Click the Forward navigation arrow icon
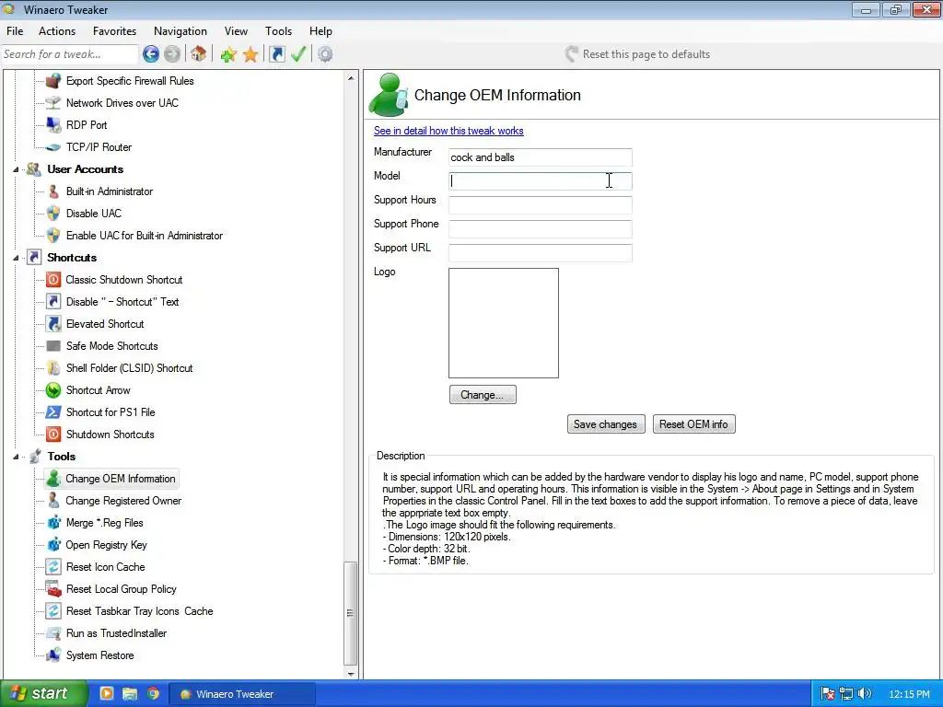The height and width of the screenshot is (707, 943). click(x=172, y=54)
